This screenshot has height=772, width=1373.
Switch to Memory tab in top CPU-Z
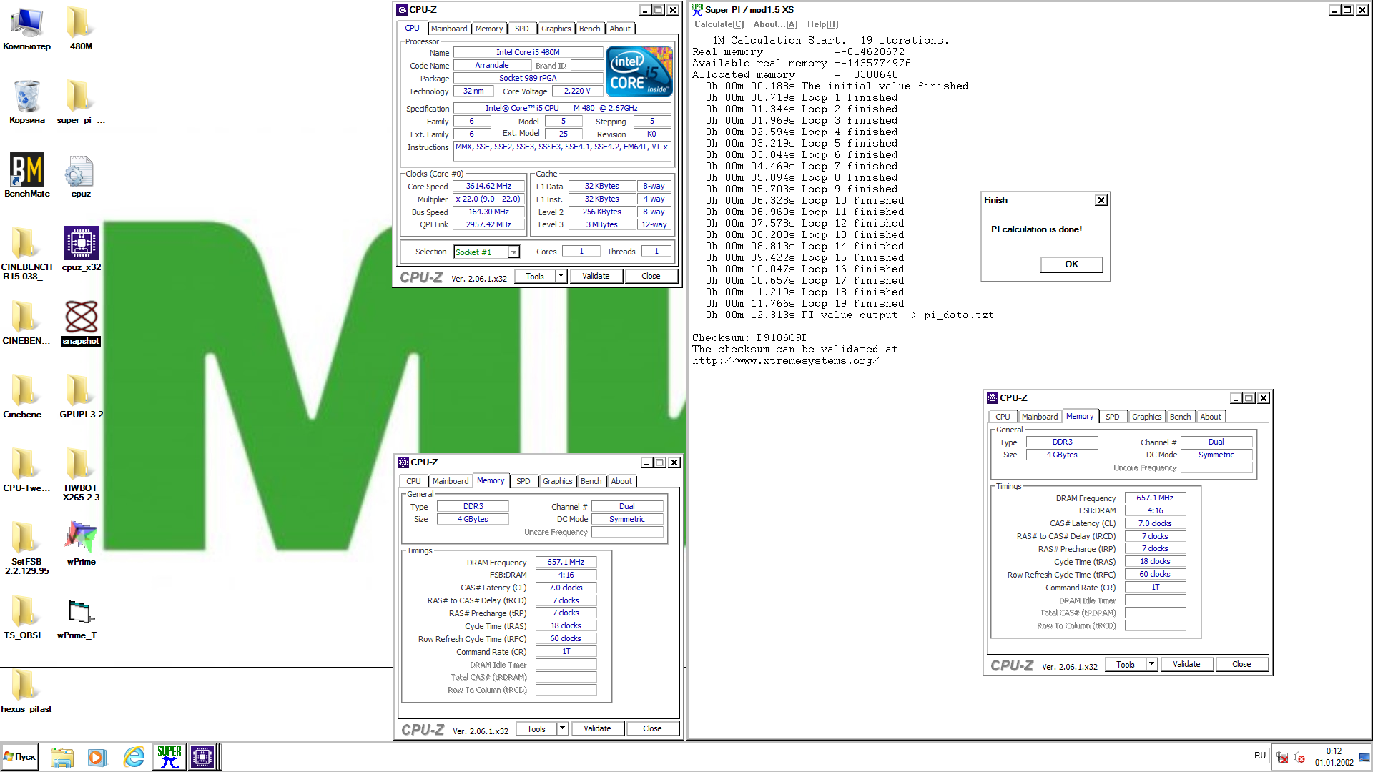pos(489,29)
